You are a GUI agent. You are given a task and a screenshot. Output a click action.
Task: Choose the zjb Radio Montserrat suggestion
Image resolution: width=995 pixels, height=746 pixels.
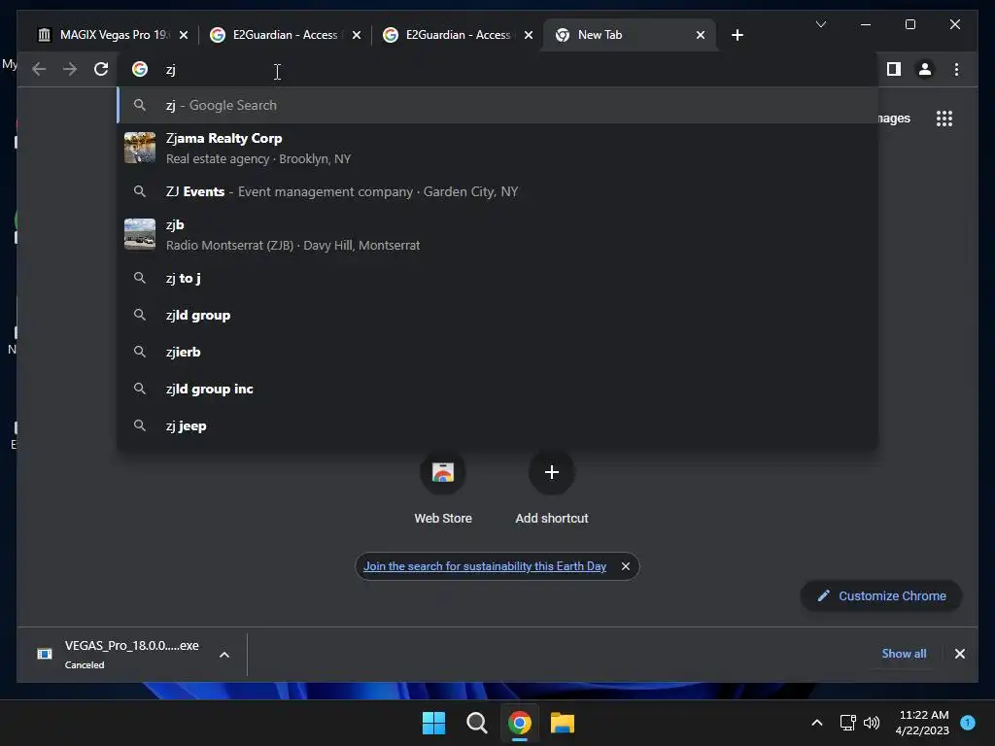click(x=497, y=235)
